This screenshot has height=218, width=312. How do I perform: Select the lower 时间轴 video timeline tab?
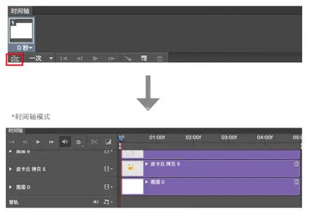[16, 130]
